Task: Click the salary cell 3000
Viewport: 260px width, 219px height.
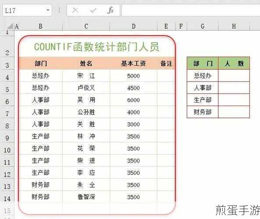Action: coord(133,124)
